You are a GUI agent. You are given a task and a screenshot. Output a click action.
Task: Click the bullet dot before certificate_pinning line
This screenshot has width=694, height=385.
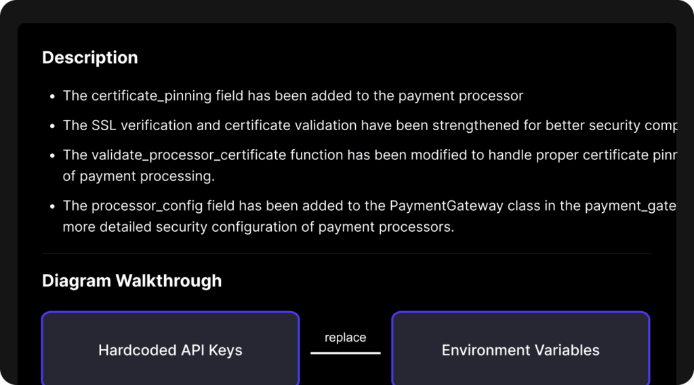coord(52,96)
